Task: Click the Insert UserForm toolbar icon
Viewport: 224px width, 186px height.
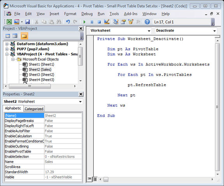Action: coord(17,22)
